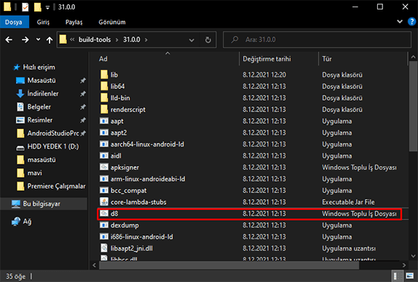This screenshot has height=282, width=418.
Task: Select the apksigner batch file icon
Action: coord(104,168)
